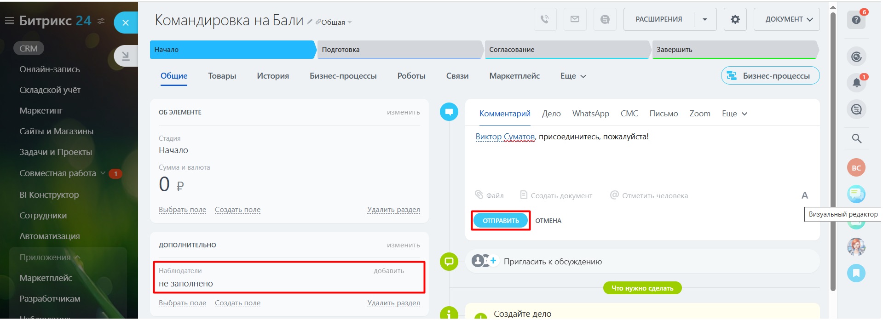Open the BC user avatar
The image size is (883, 320).
[856, 168]
